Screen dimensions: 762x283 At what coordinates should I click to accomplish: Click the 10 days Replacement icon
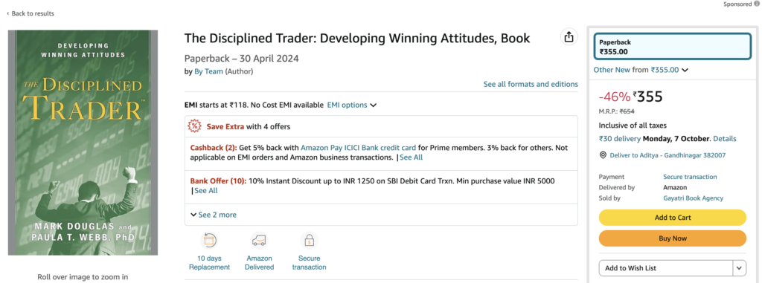209,240
